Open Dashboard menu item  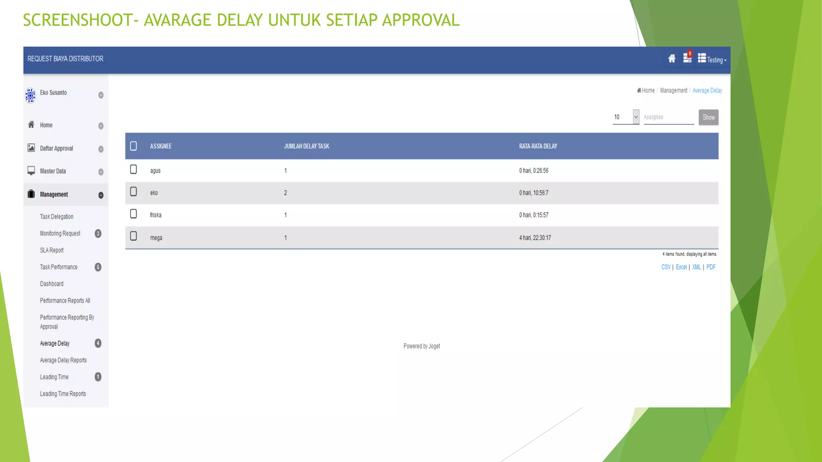click(x=52, y=284)
